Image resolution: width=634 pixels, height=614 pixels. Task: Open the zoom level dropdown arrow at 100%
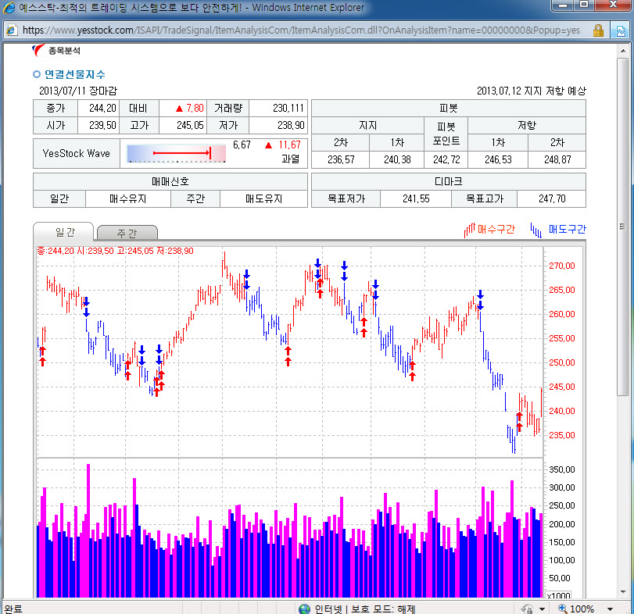(610, 609)
